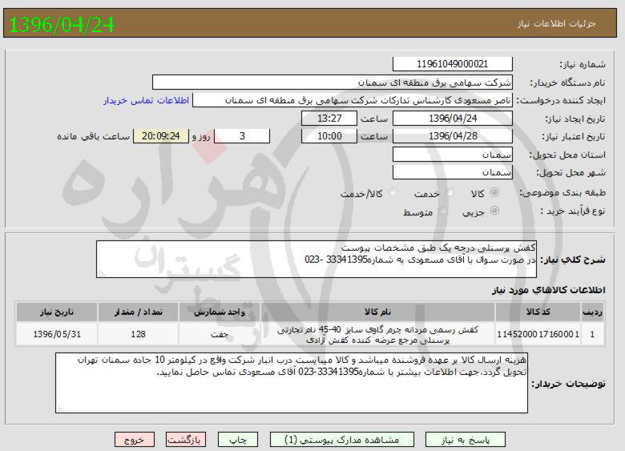The height and width of the screenshot is (451, 625).
Task: Click the نام کالا column header
Action: 377,312
